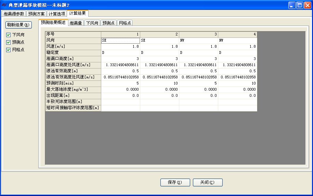Select empty 半致死浓度范围 cell in column 1

tap(120, 102)
